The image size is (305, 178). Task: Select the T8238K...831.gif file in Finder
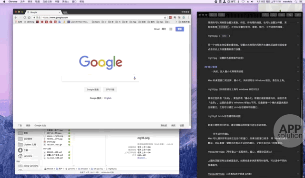tap(53, 144)
